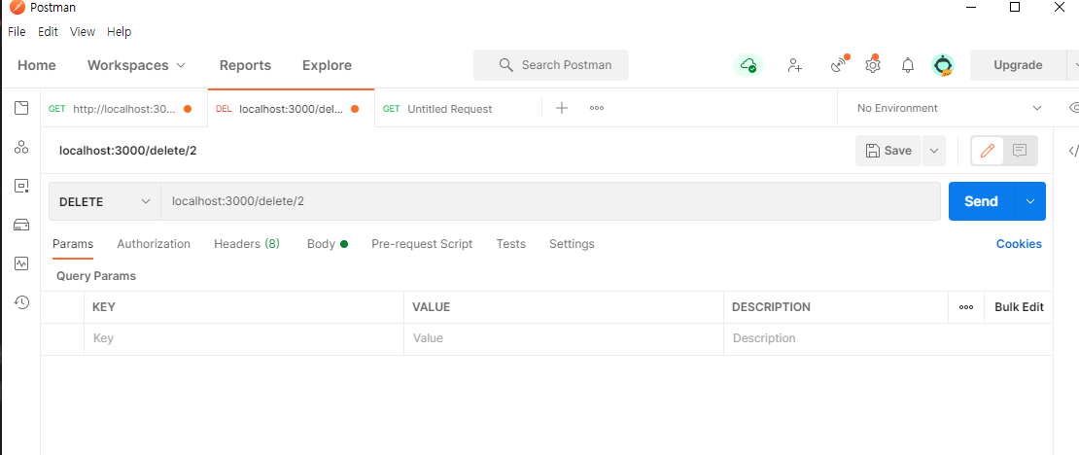This screenshot has height=455, width=1079.
Task: Open the History sidebar icon
Action: tap(22, 302)
